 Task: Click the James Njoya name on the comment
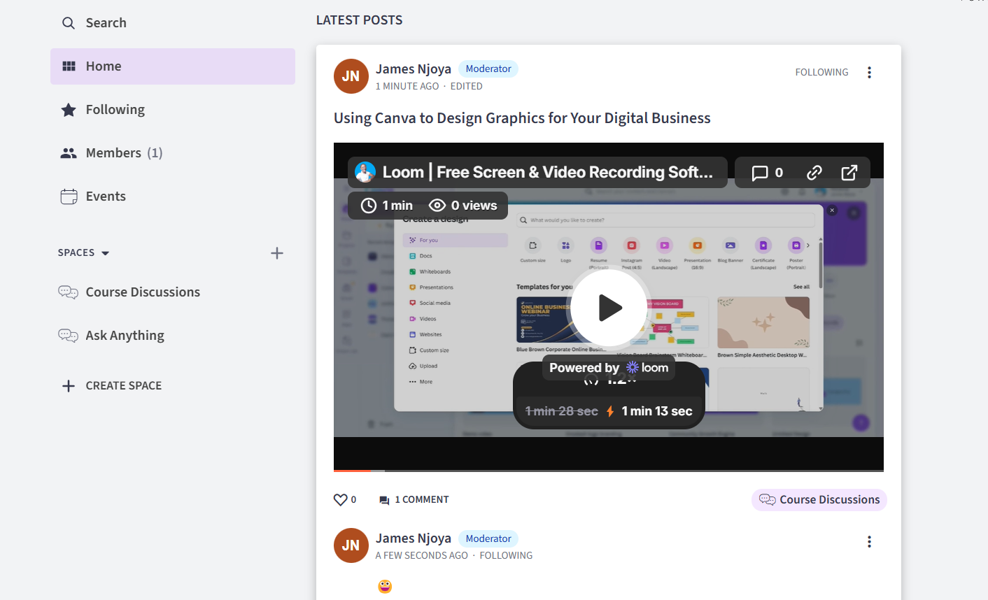click(414, 538)
